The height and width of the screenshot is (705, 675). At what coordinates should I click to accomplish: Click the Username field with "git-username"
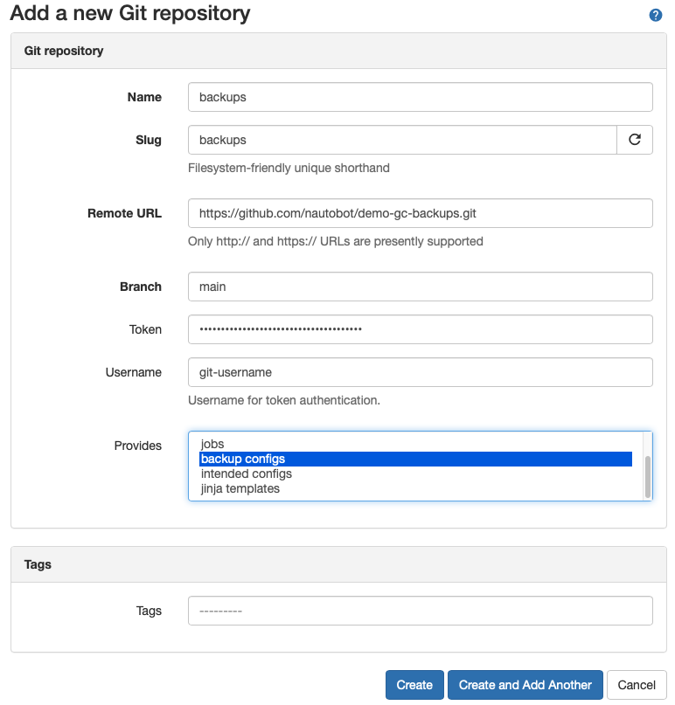420,372
